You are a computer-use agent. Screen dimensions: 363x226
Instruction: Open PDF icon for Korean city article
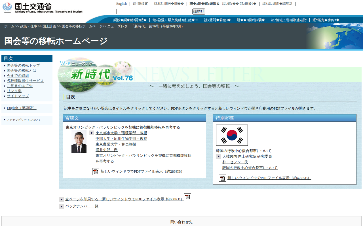pos(222,178)
